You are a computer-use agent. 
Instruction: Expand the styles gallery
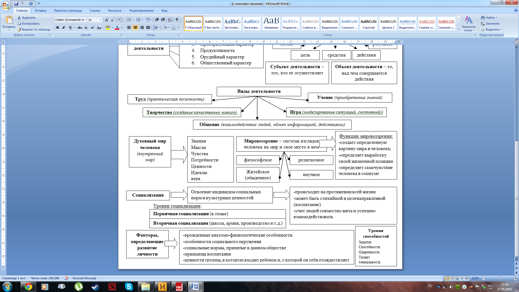click(x=458, y=29)
